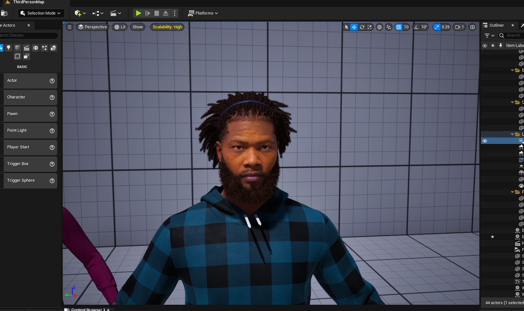Open the viewport Show menu

click(138, 27)
